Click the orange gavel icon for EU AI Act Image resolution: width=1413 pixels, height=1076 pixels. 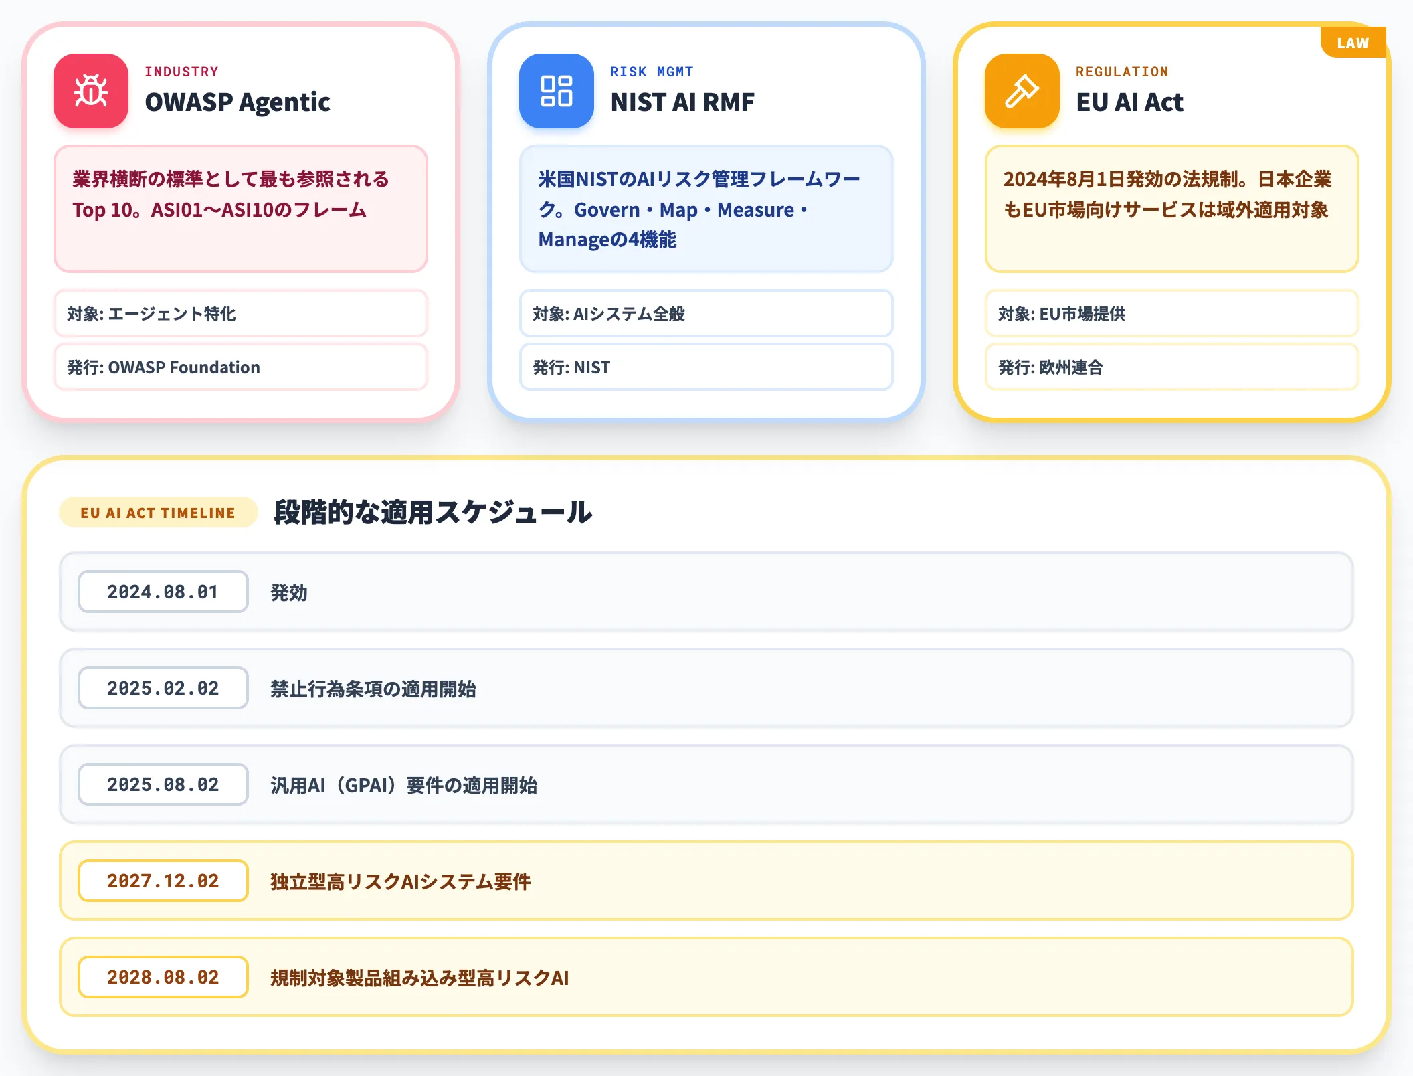coord(1022,91)
